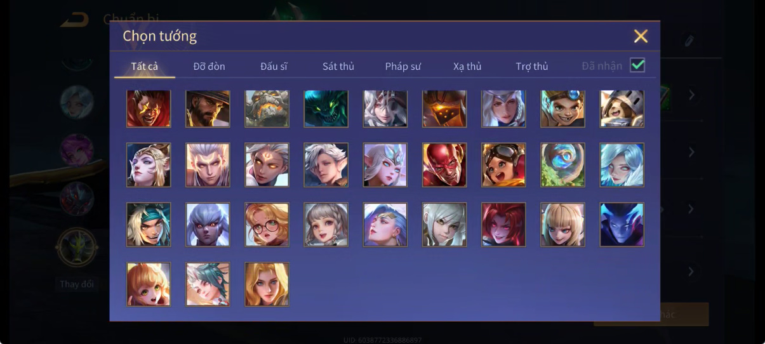
Task: Pick the dark blue shadow-faced hero
Action: 622,225
